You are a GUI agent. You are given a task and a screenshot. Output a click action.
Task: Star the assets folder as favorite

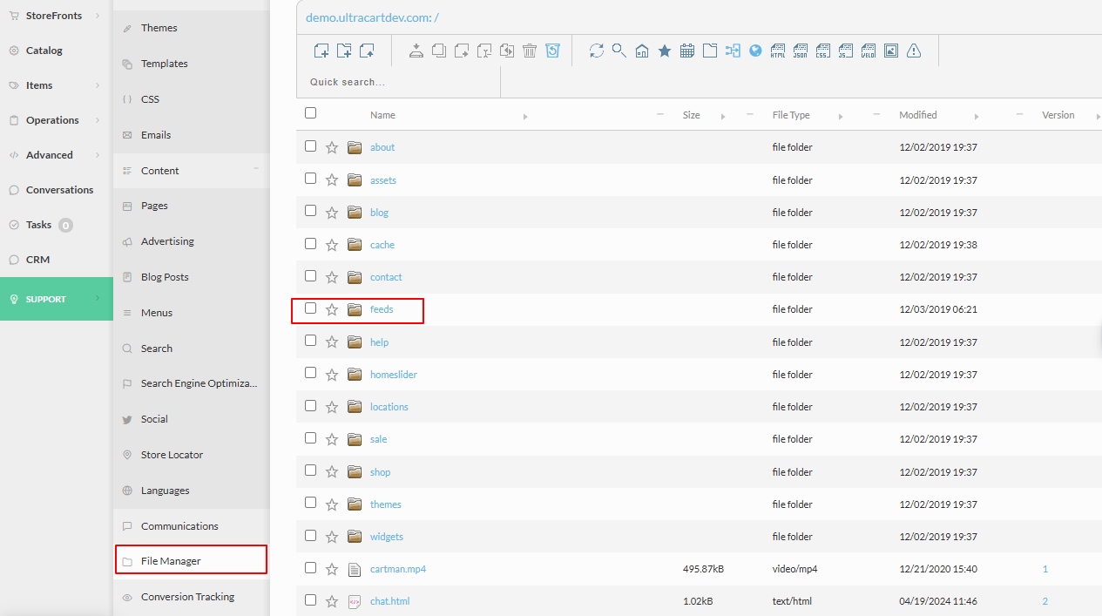click(332, 180)
